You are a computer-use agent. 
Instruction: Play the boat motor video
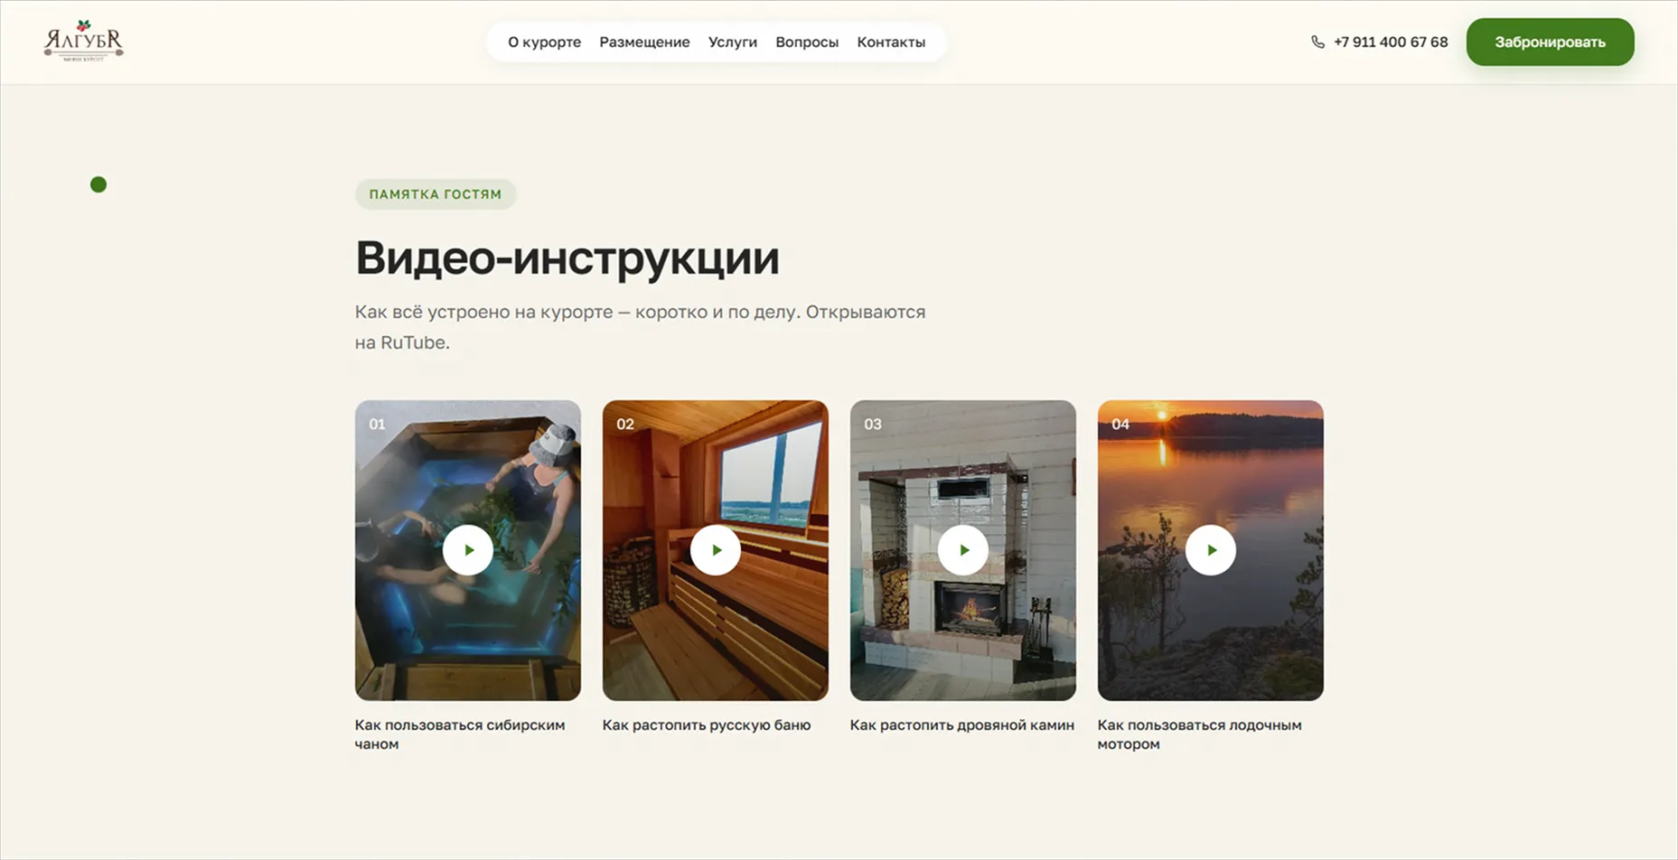[1211, 550]
